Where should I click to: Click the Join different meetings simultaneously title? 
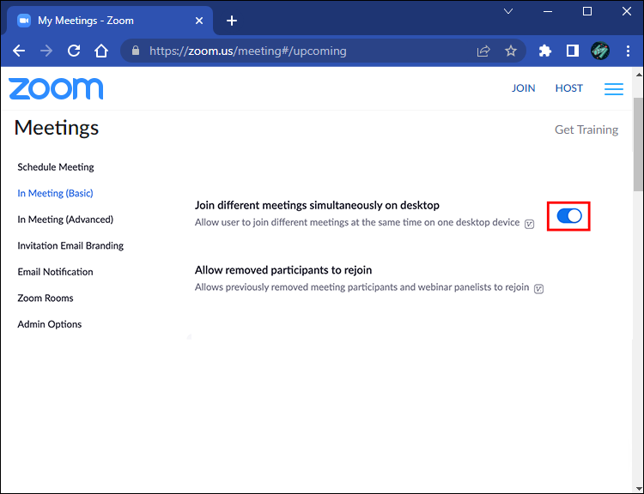(x=317, y=205)
